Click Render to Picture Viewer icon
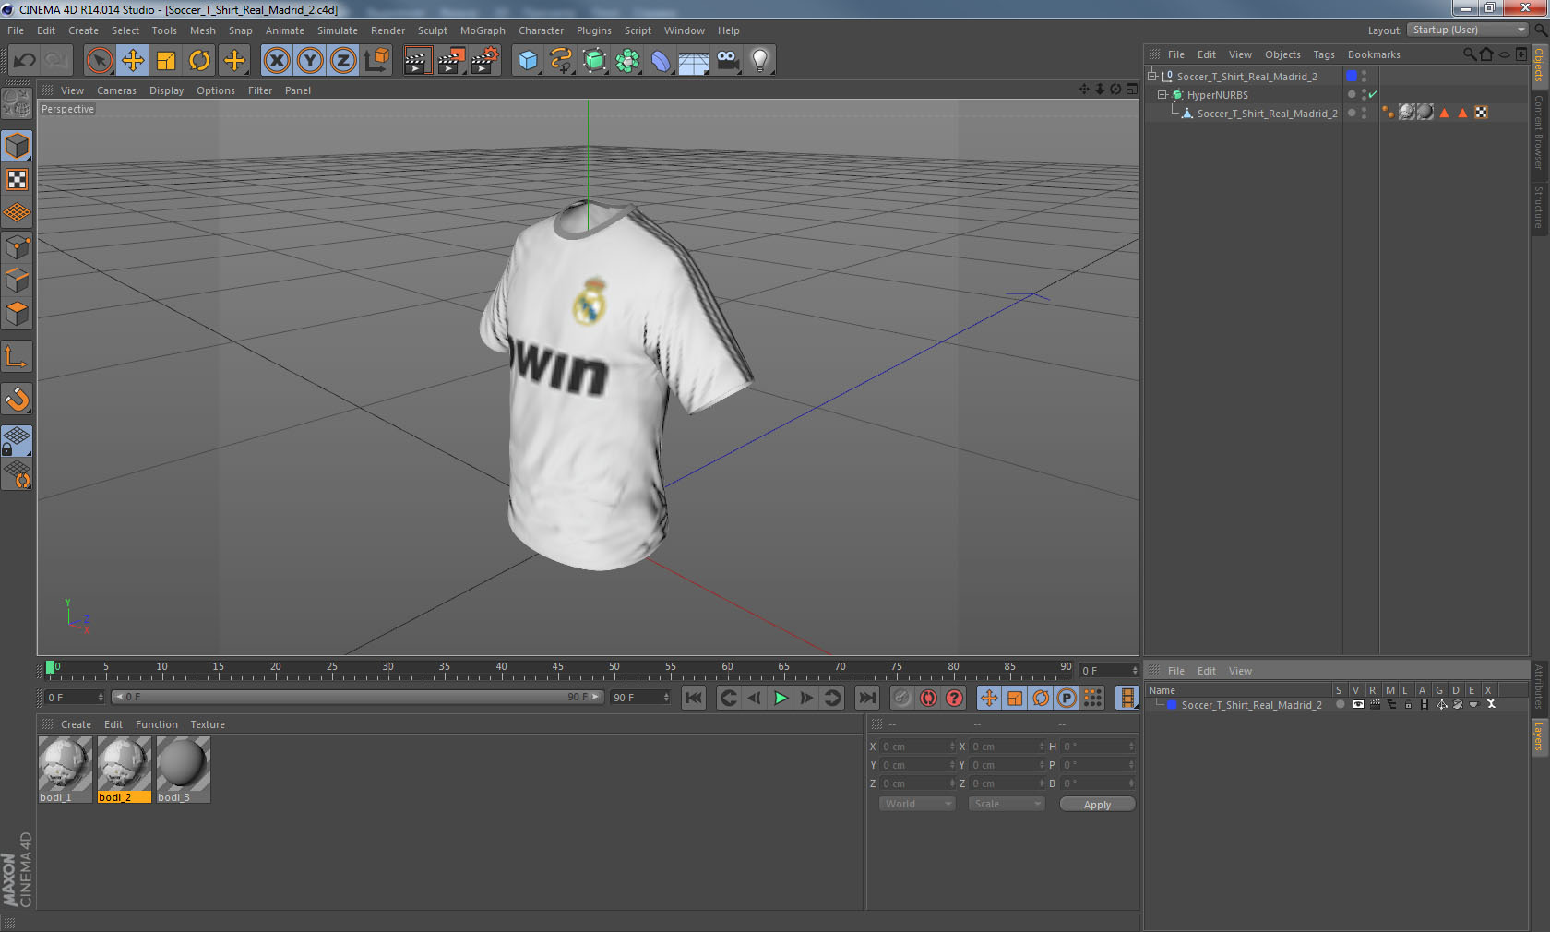The width and height of the screenshot is (1550, 932). [x=451, y=61]
